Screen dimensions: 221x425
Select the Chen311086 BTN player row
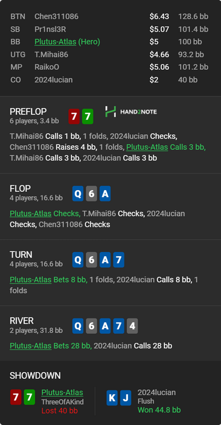[110, 16]
